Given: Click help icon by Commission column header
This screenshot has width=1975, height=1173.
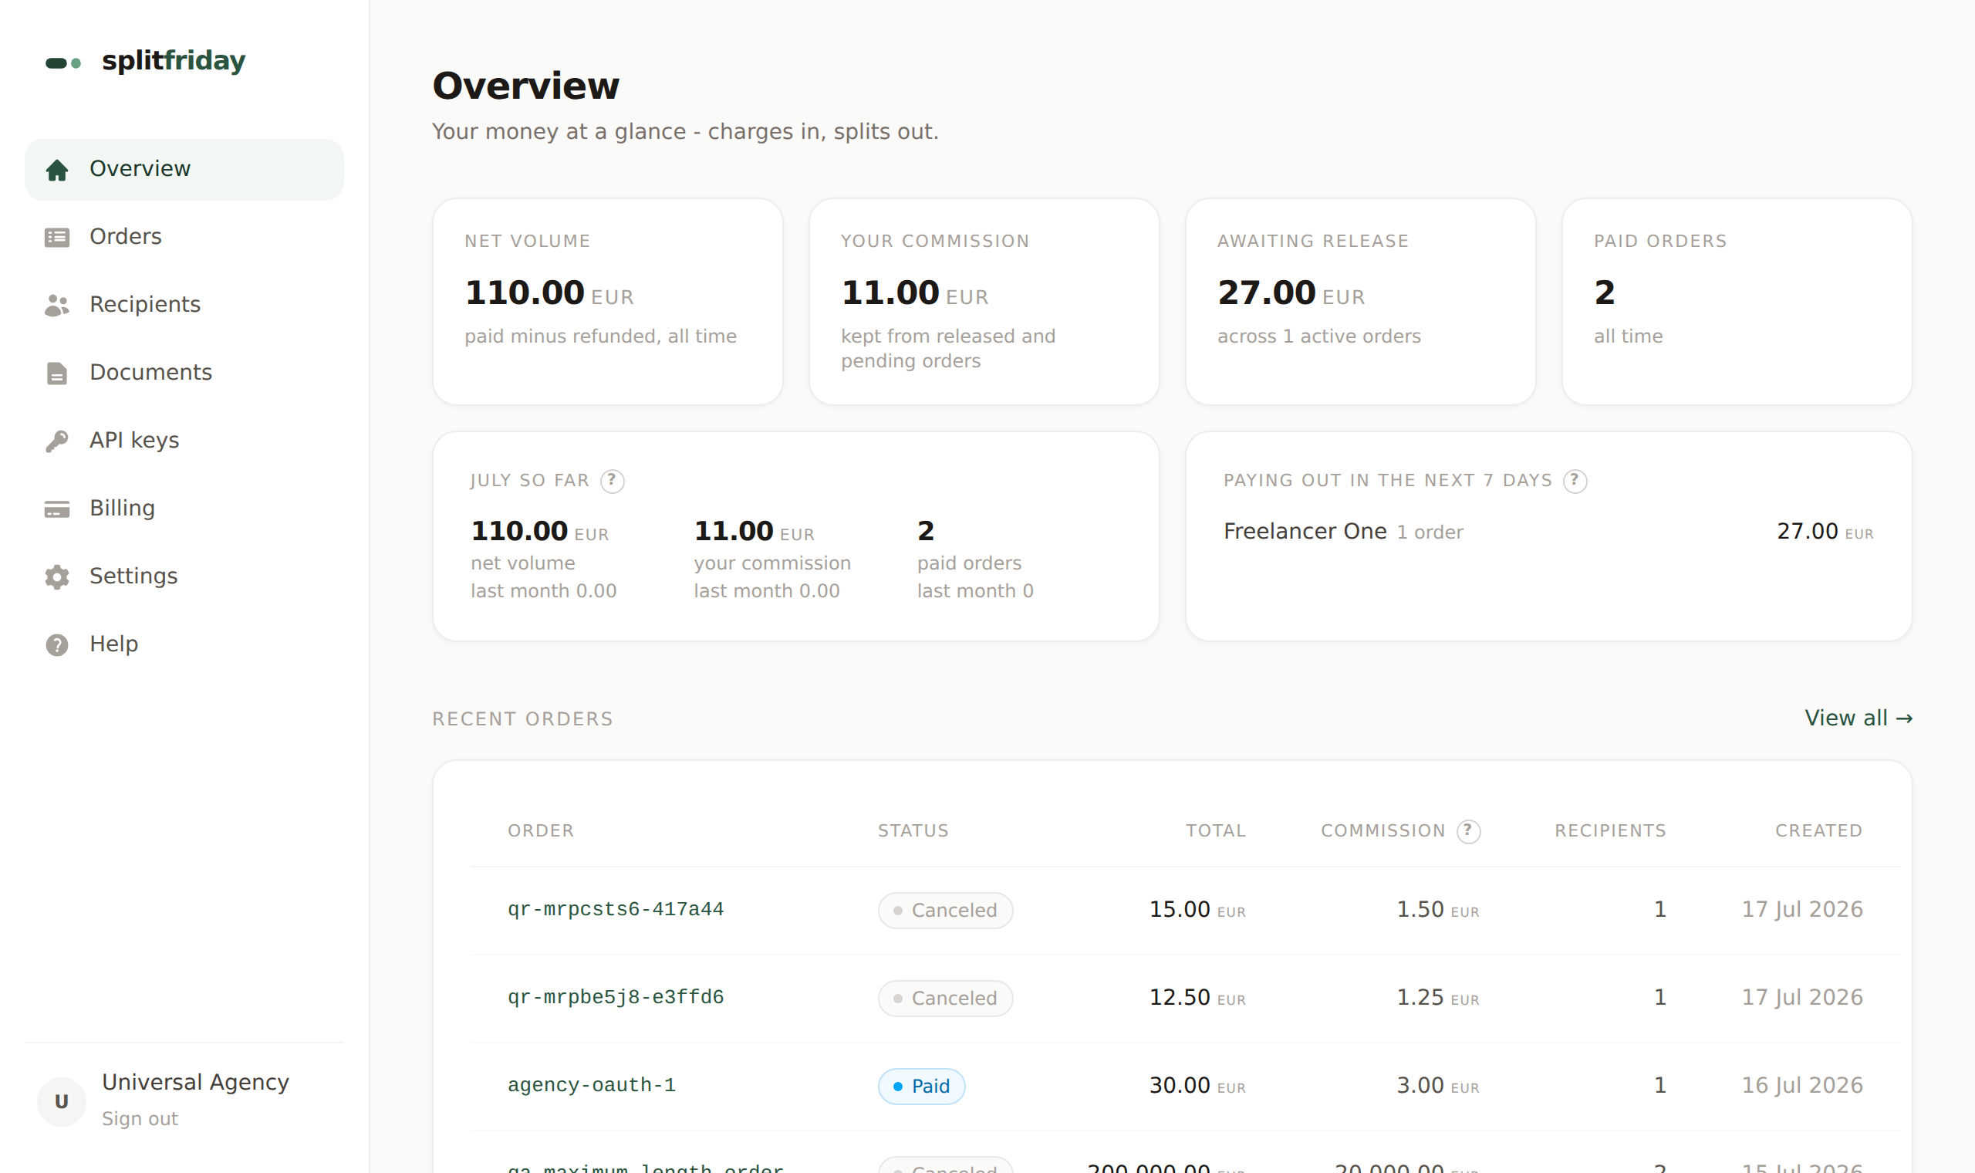Looking at the screenshot, I should [1469, 830].
